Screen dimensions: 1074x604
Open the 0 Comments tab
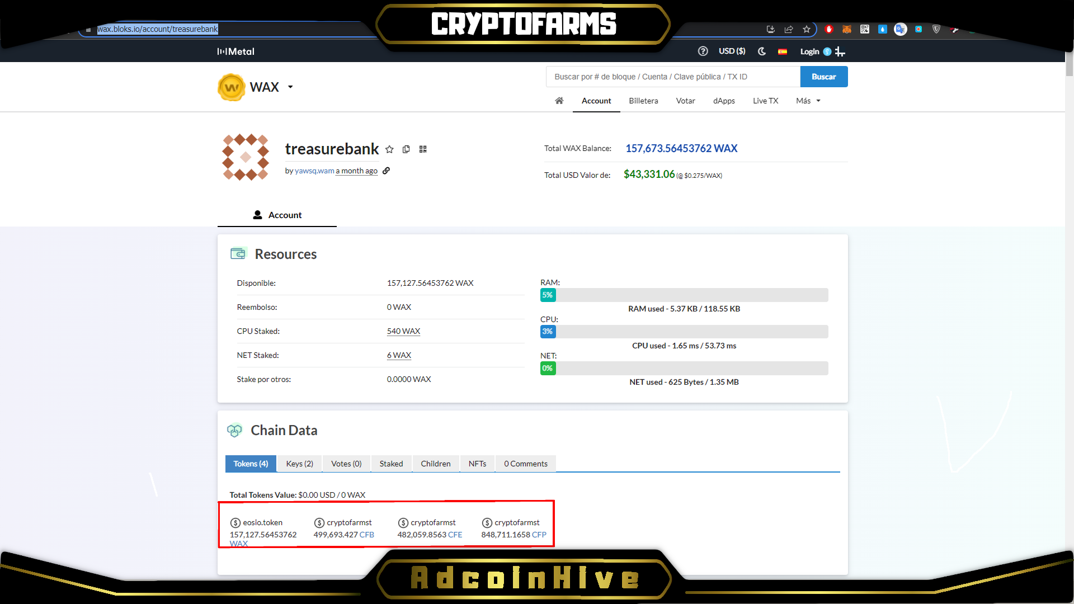point(526,464)
